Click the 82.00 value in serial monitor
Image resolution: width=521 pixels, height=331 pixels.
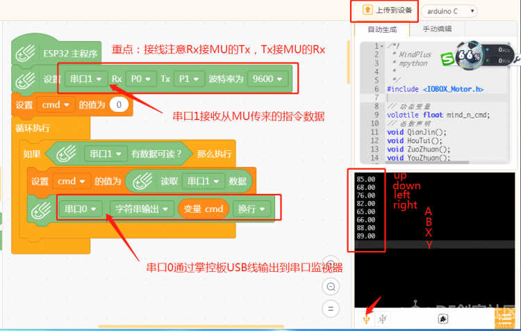tap(366, 204)
